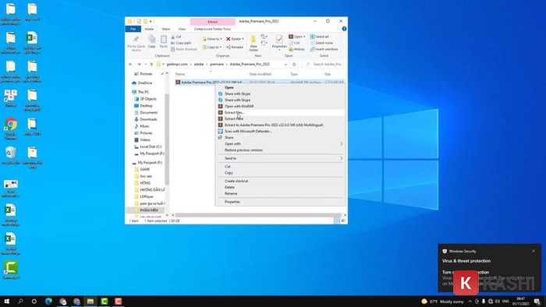Open the Copy to dropdown
546x307 pixels.
coord(212,47)
